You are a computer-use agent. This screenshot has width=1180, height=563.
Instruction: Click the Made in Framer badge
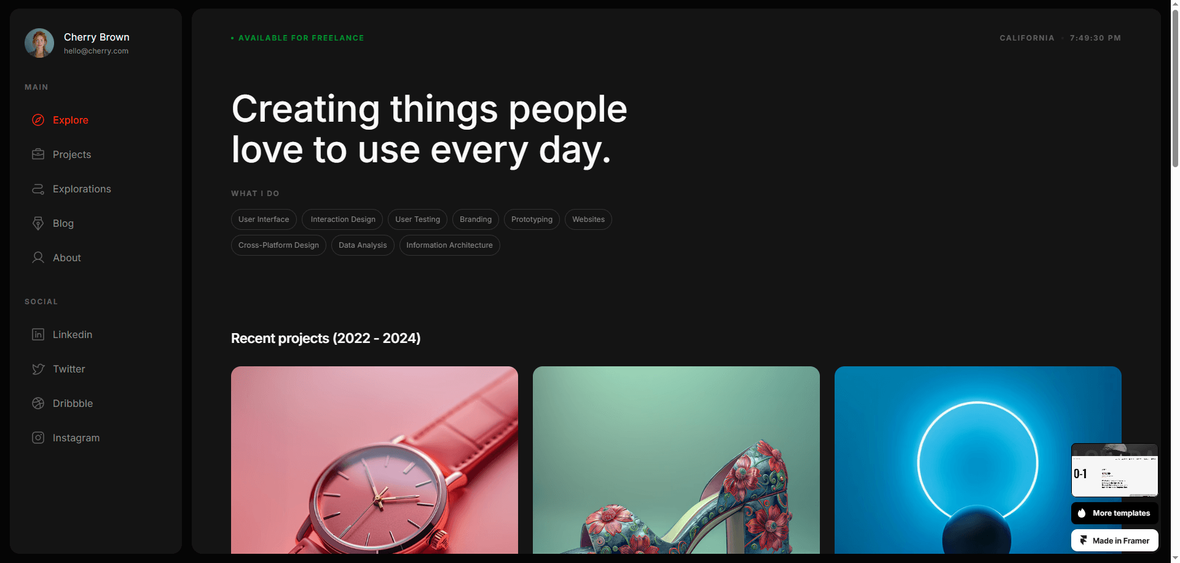1114,541
